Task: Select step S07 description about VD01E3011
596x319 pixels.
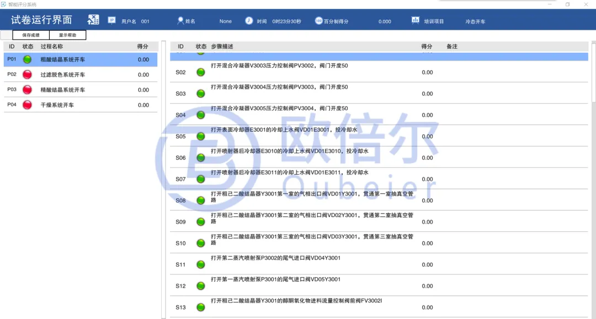Action: coord(290,172)
